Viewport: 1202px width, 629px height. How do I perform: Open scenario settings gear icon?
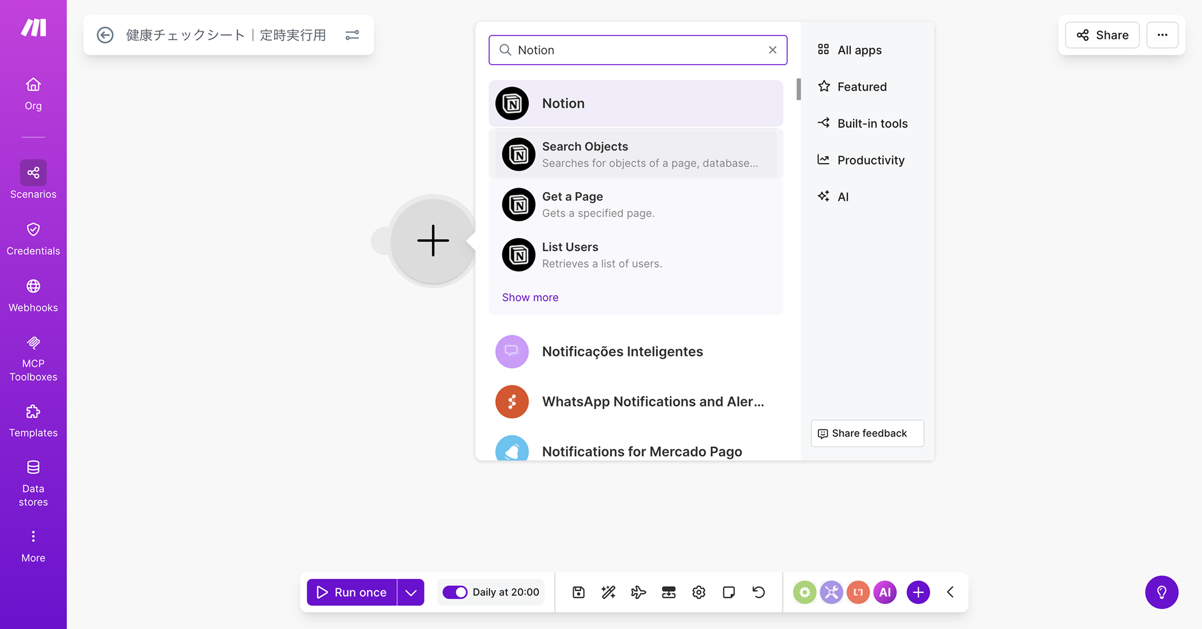click(x=698, y=592)
